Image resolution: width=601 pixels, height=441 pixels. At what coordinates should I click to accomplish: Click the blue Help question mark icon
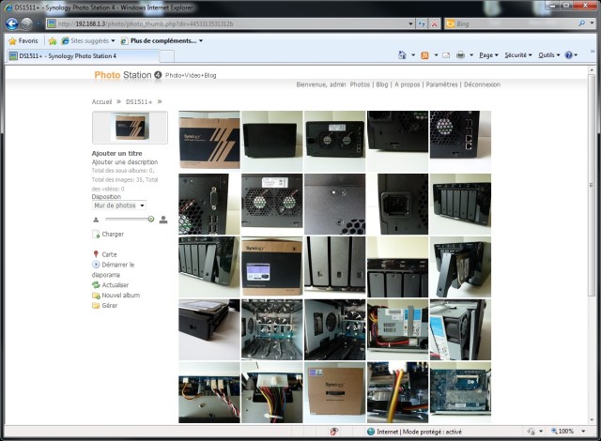569,55
